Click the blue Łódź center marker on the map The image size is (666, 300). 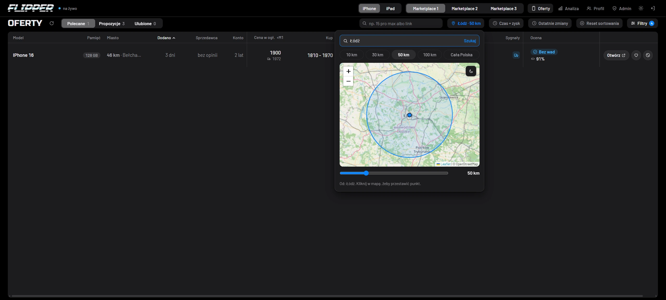(x=409, y=115)
